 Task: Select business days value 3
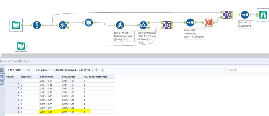point(99,88)
